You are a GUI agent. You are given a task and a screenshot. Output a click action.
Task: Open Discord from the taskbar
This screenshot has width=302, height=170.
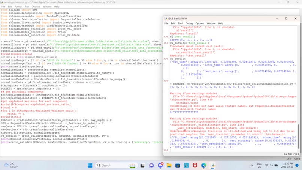(x=160, y=165)
